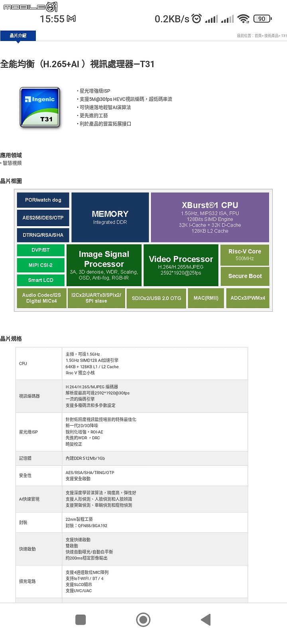This screenshot has height=637, width=287.
Task: Tap the DVP/BT block
Action: pyautogui.click(x=41, y=250)
